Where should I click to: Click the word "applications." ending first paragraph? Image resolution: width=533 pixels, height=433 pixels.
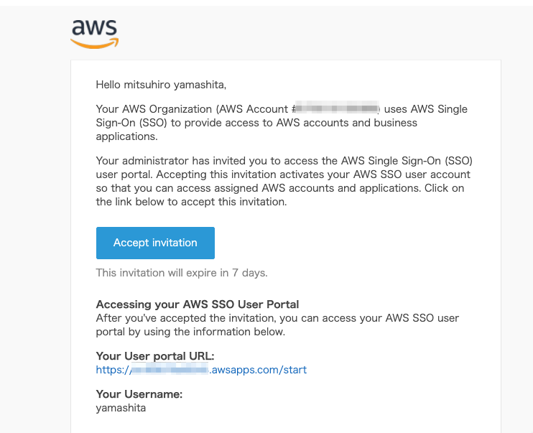[x=127, y=136]
